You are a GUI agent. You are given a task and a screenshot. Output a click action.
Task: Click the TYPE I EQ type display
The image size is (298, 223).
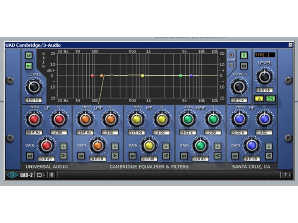265,55
